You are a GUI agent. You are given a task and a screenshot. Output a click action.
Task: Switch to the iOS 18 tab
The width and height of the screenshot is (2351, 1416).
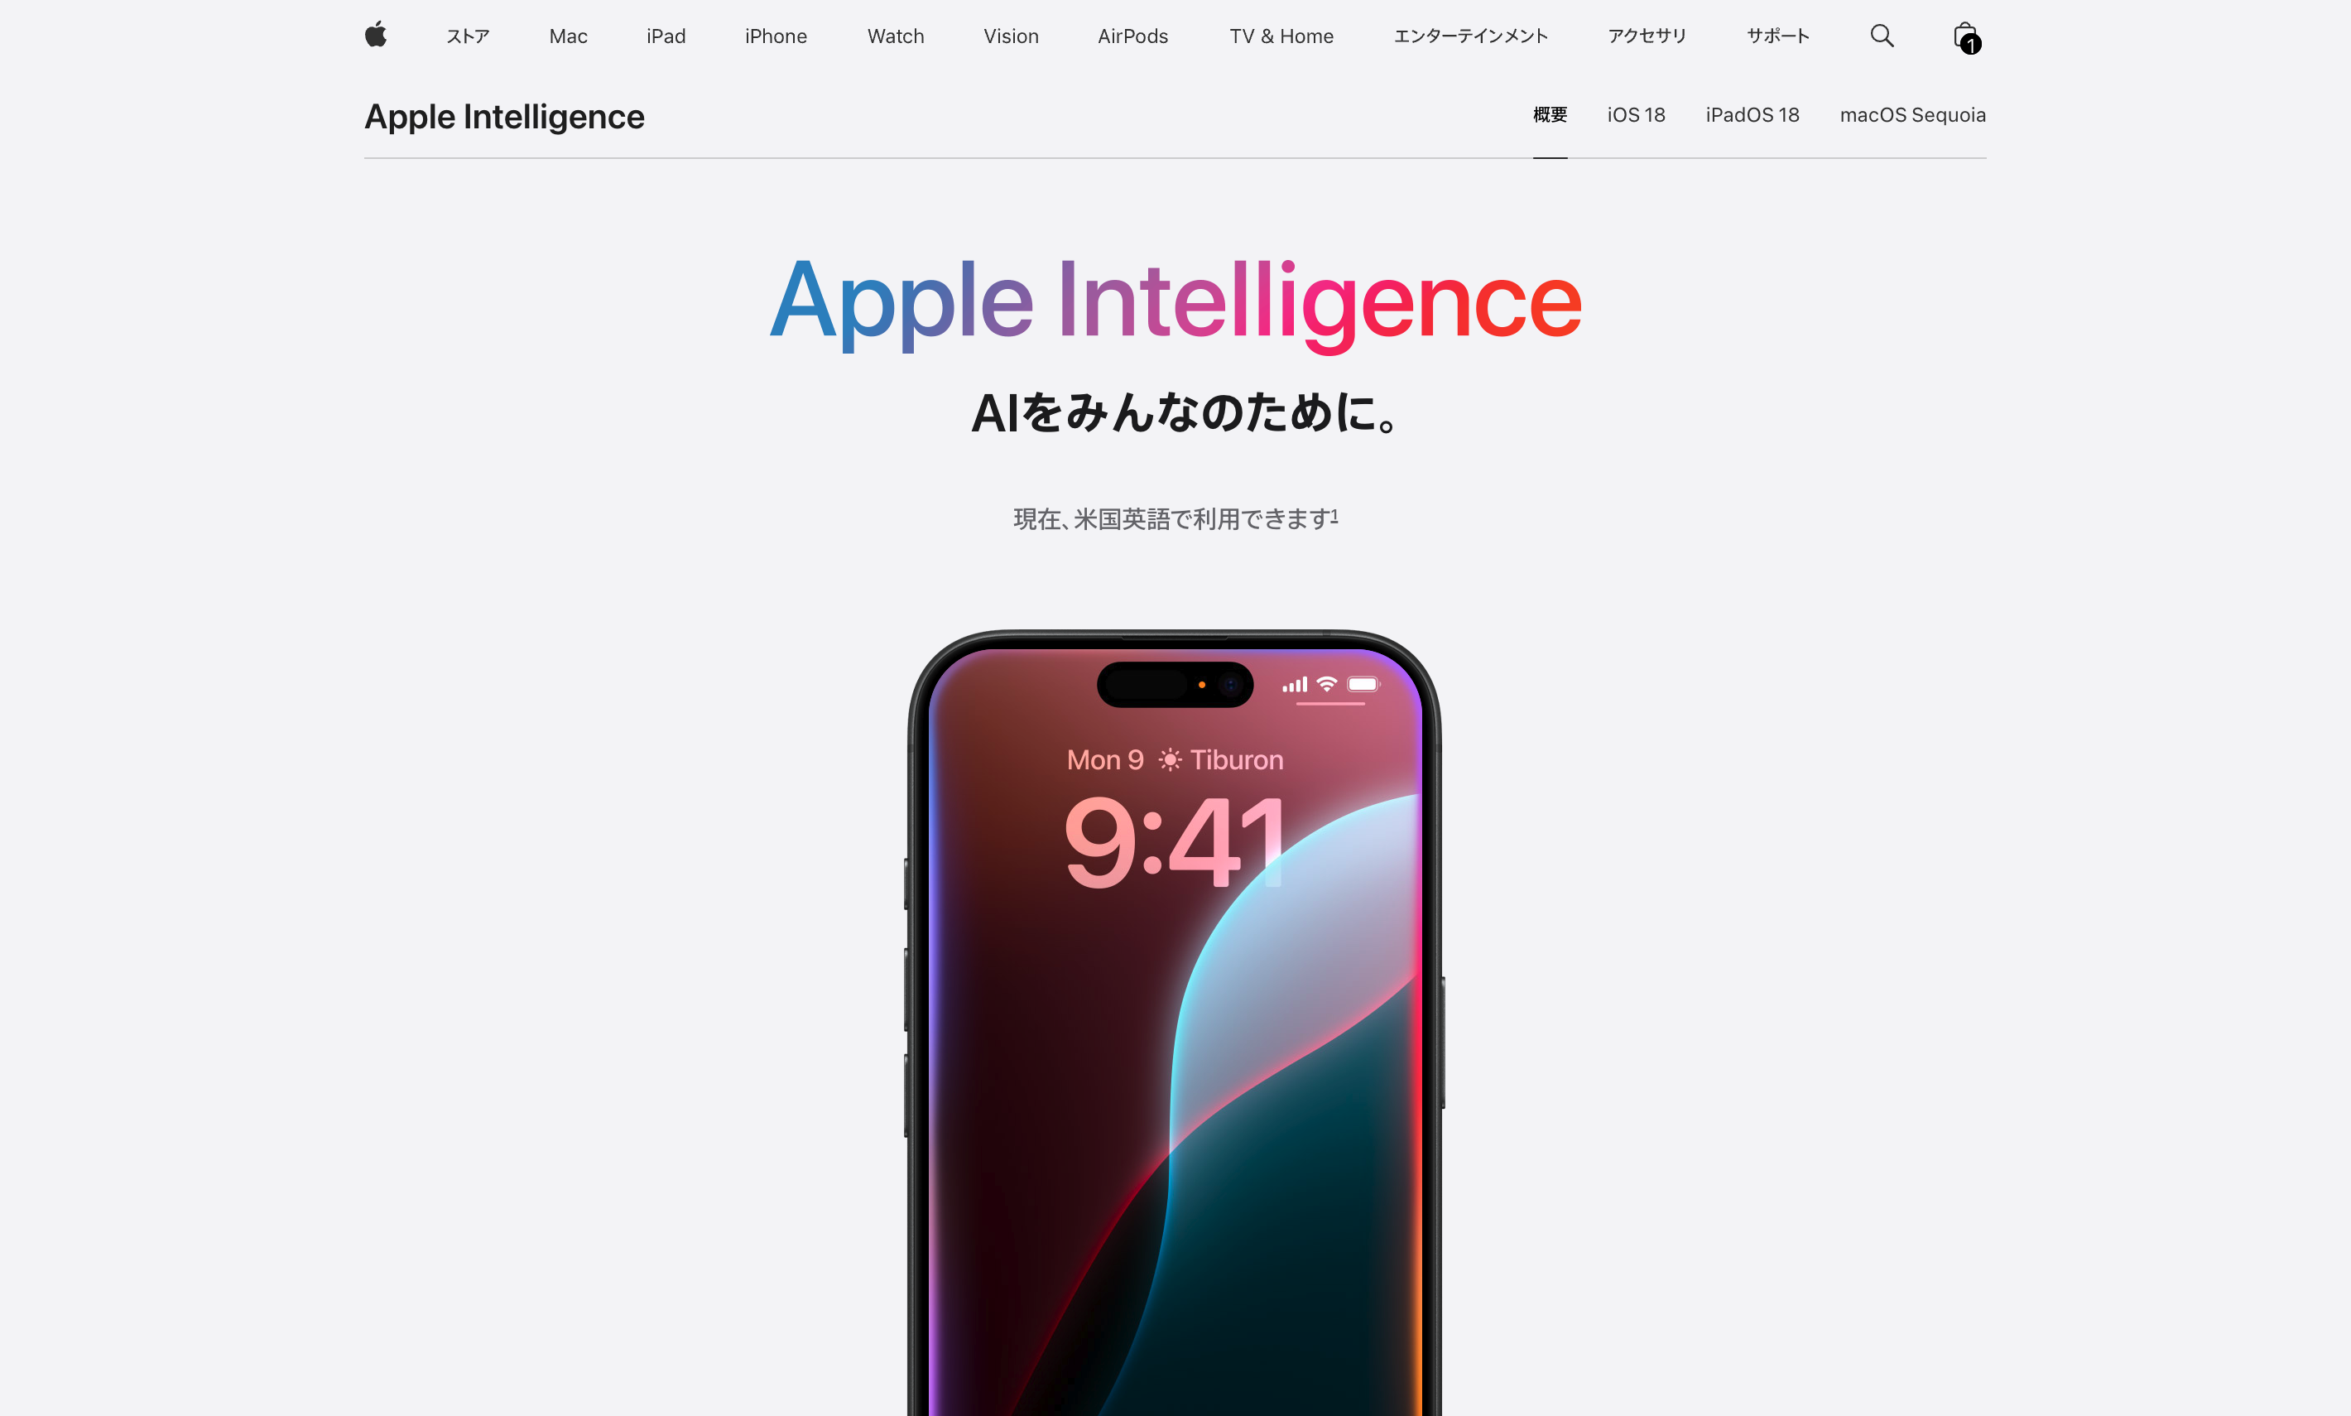coord(1636,114)
